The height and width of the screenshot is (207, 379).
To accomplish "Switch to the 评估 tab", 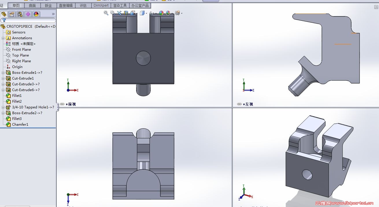I will [83, 5].
